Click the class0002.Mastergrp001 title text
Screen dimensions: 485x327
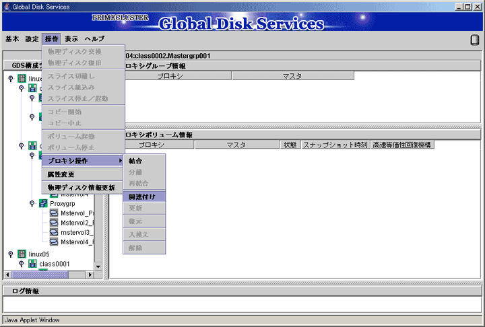[x=172, y=56]
